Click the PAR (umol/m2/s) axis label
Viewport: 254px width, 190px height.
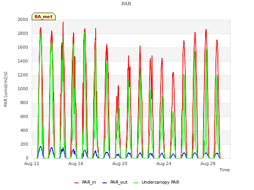[x=6, y=89]
